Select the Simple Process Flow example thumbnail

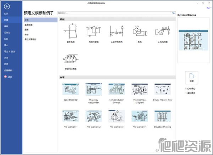tap(163, 89)
